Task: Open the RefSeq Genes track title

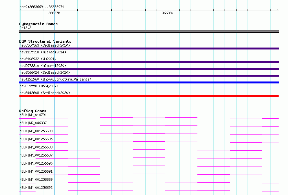Action: pos(33,111)
